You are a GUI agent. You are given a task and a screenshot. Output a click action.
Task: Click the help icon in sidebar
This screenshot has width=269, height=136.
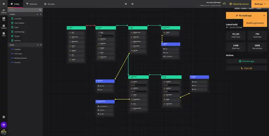pyautogui.click(x=4, y=117)
